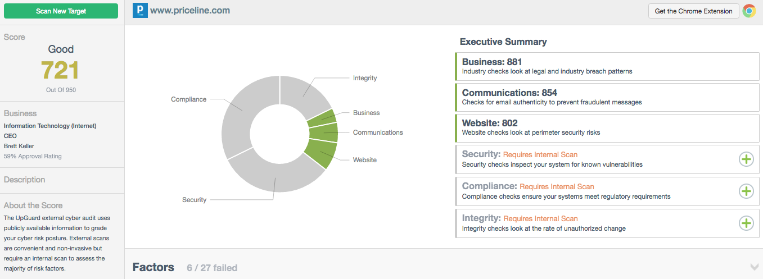Screen dimensions: 763x279
Task: Click the 6 / 27 failed text
Action: click(212, 268)
